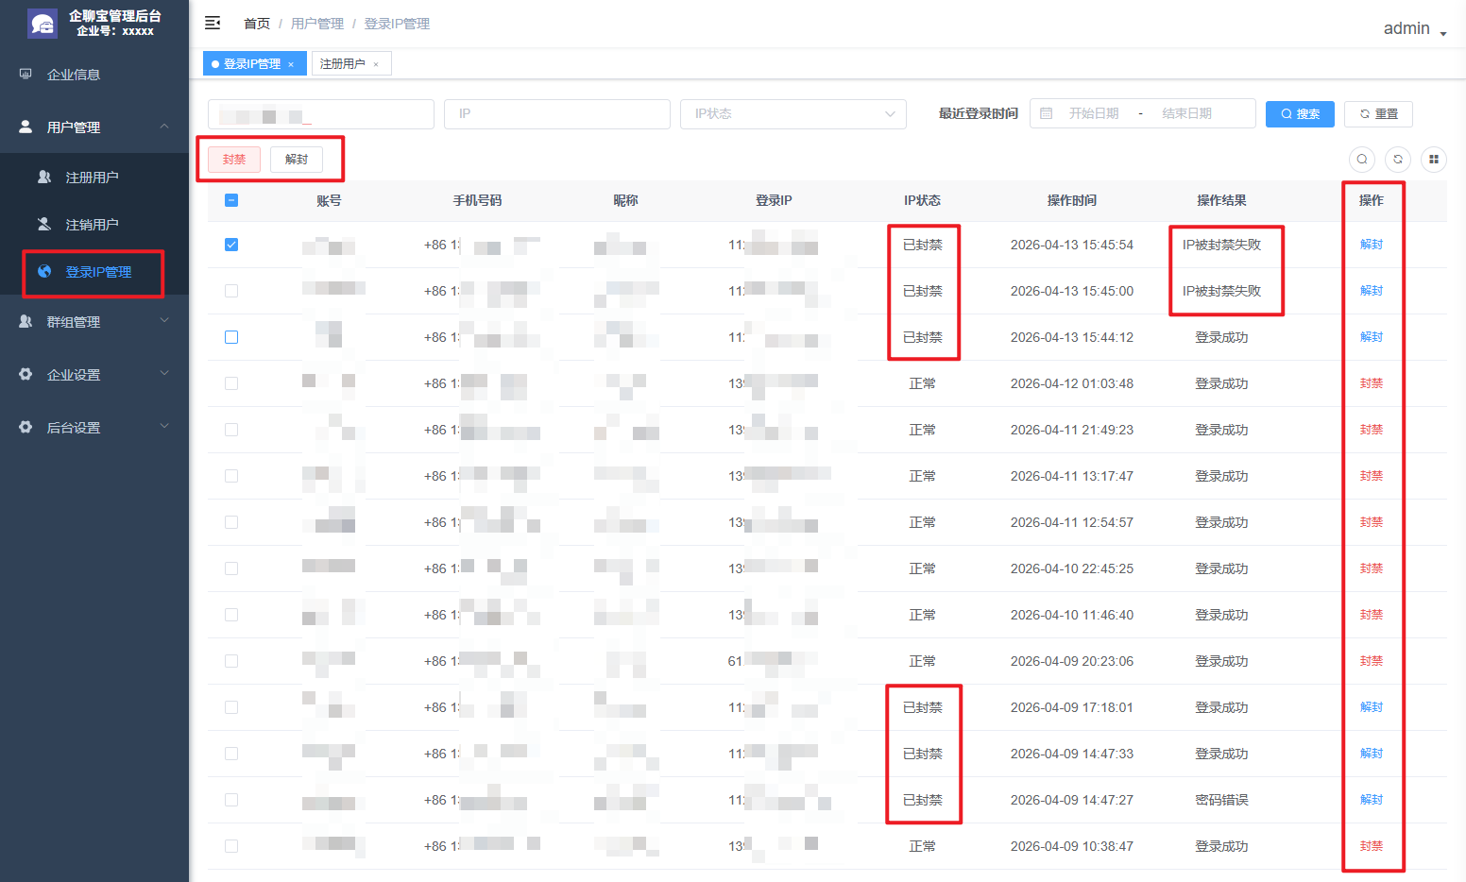Click the 封禁 batch button above table
This screenshot has width=1466, height=882.
pos(234,160)
